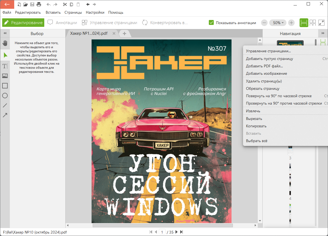328x236 pixels.
Task: Close the Хакер PDF document tab
Action: coord(114,33)
